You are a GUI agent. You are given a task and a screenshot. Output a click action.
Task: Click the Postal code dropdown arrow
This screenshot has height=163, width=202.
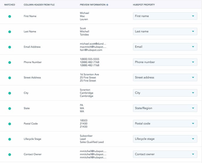[x=193, y=124]
